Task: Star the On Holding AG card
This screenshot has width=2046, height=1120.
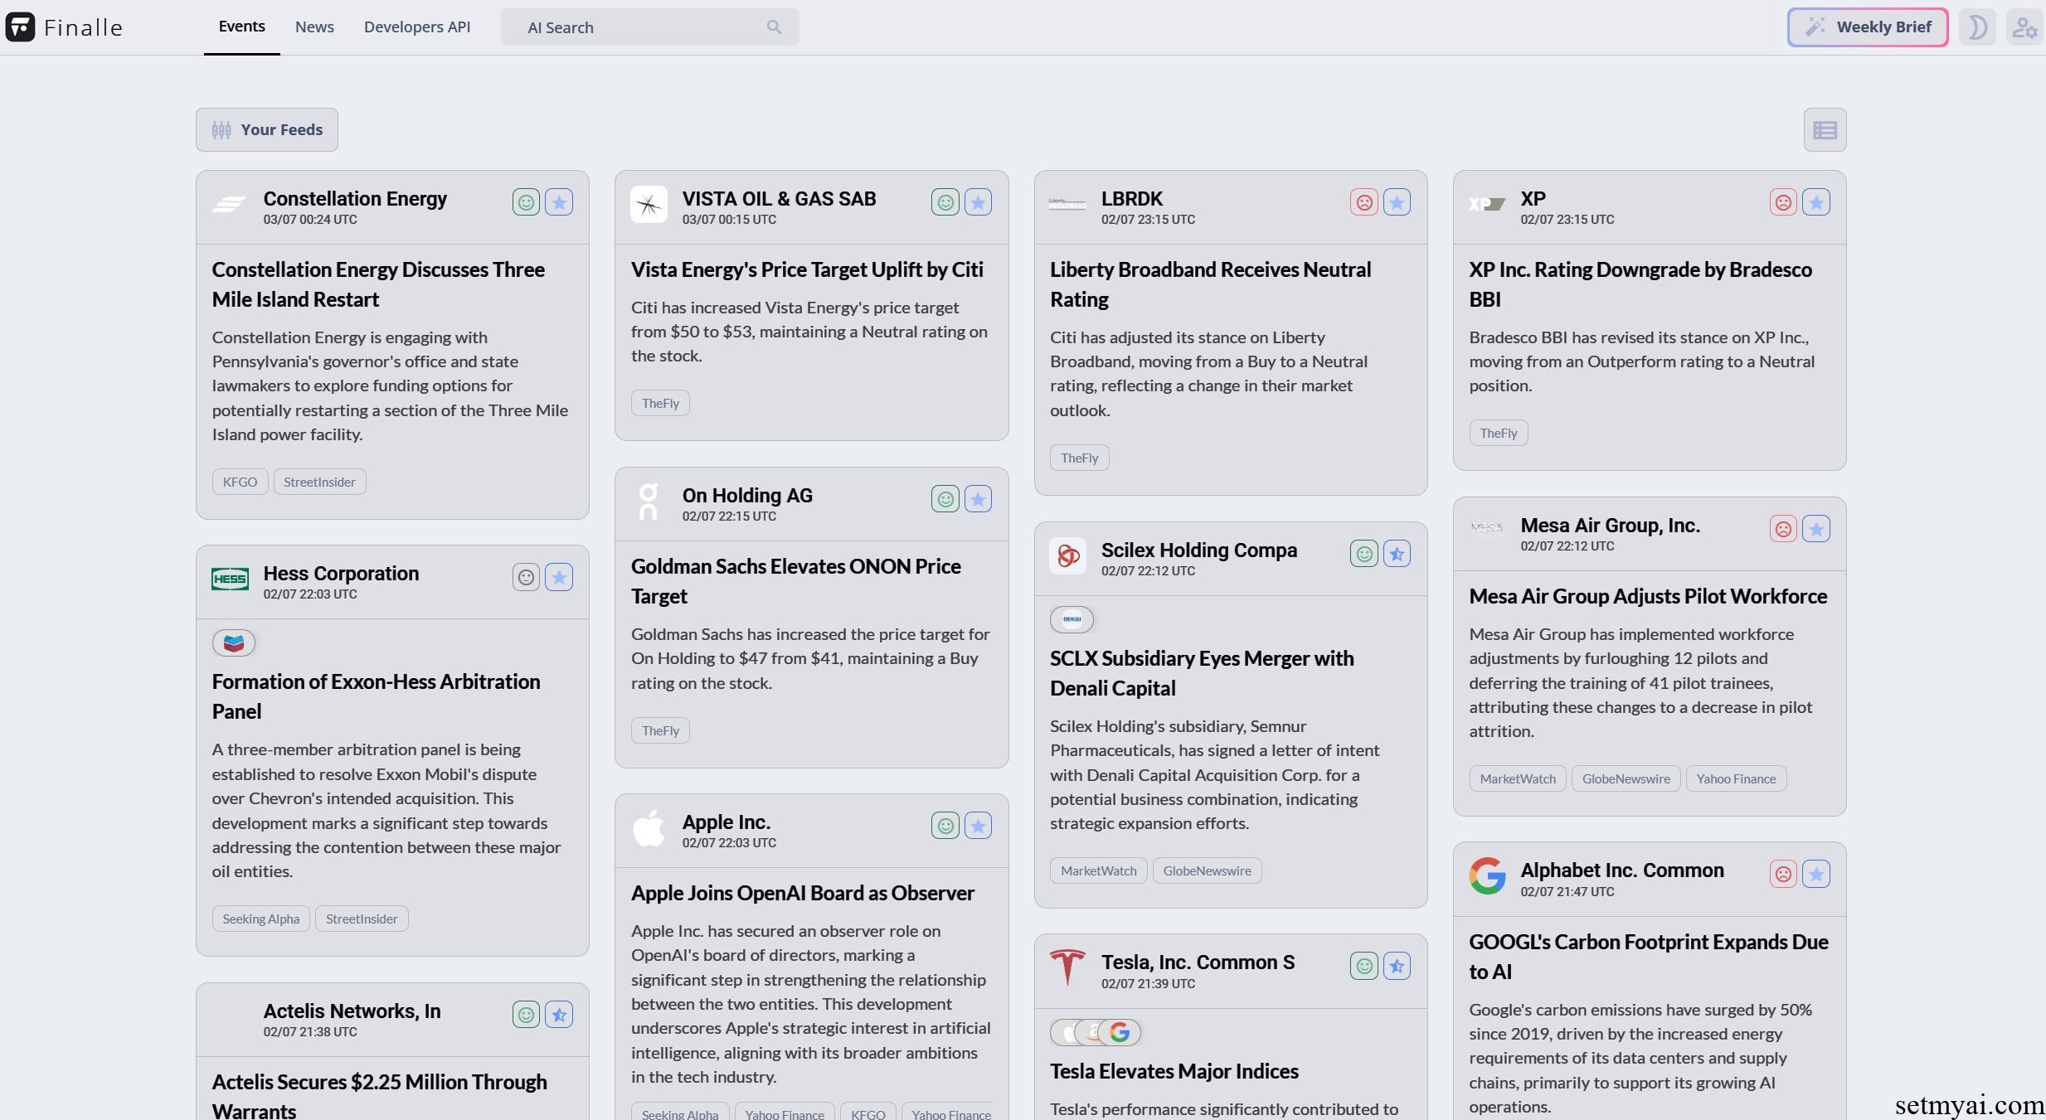Action: point(978,499)
